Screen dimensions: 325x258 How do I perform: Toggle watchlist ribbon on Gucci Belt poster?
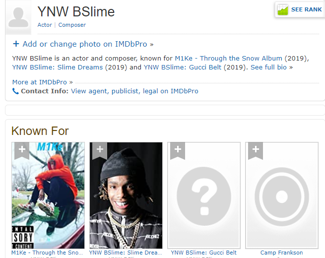(178, 151)
